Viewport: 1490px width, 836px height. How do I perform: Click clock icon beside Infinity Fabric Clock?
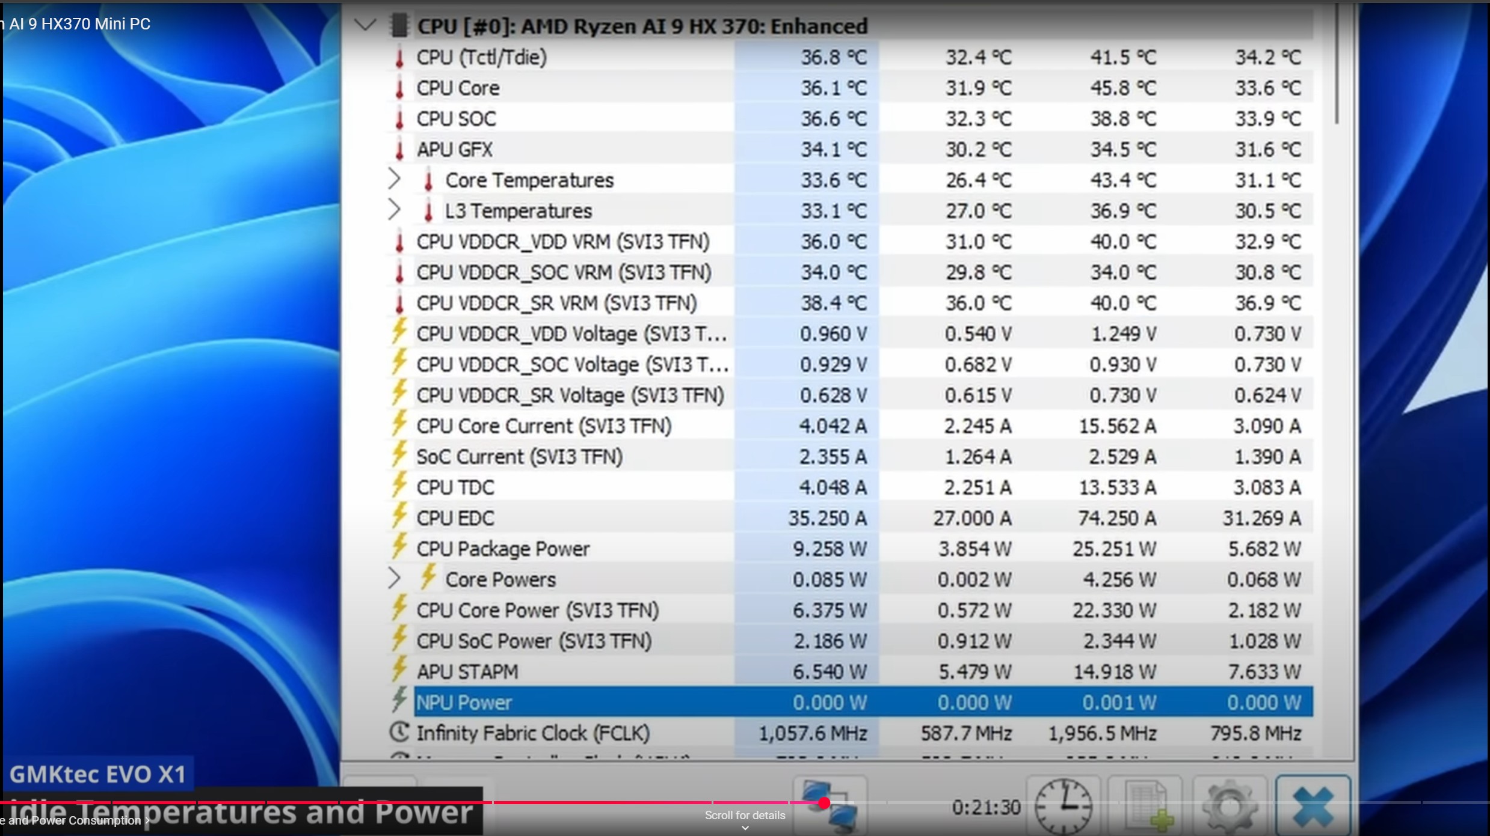tap(399, 732)
